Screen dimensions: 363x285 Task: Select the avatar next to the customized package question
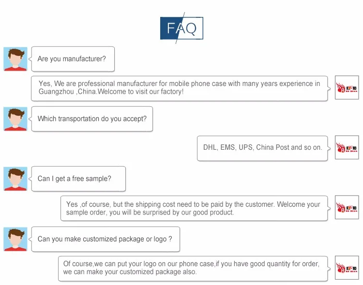click(15, 239)
